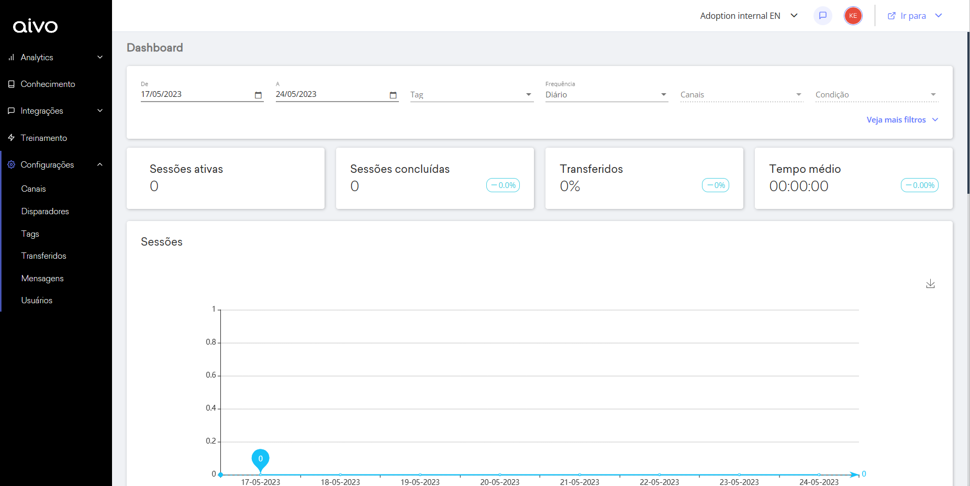
Task: Open the Frequência dropdown
Action: (606, 95)
